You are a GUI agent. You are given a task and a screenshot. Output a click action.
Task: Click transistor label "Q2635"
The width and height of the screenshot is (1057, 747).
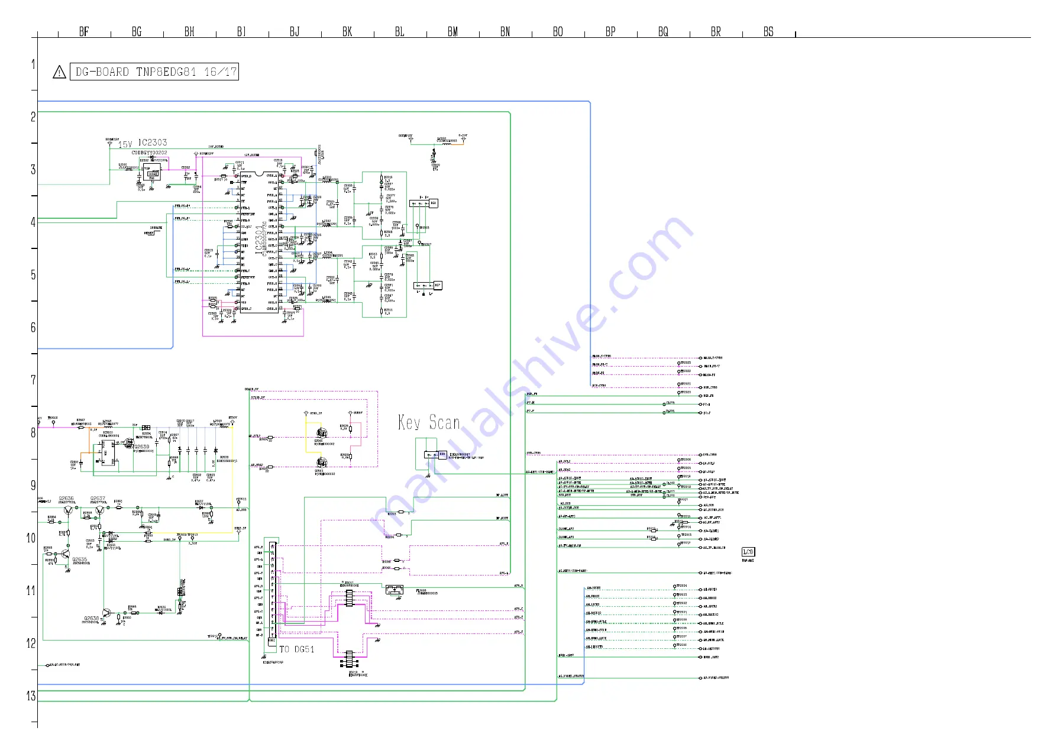80,559
